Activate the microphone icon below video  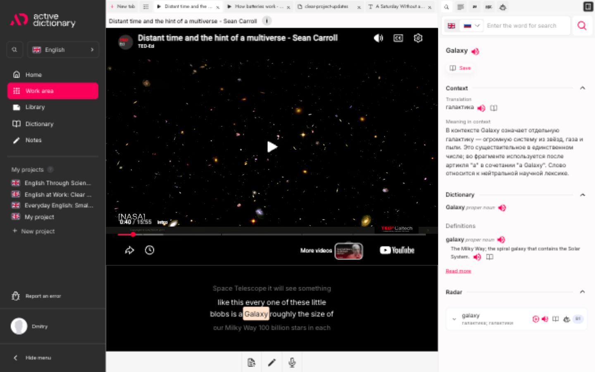[292, 362]
